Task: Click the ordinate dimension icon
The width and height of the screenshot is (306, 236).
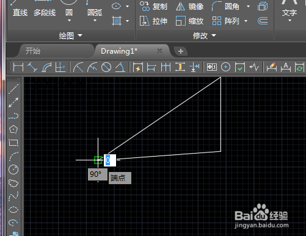Action: click(60, 67)
